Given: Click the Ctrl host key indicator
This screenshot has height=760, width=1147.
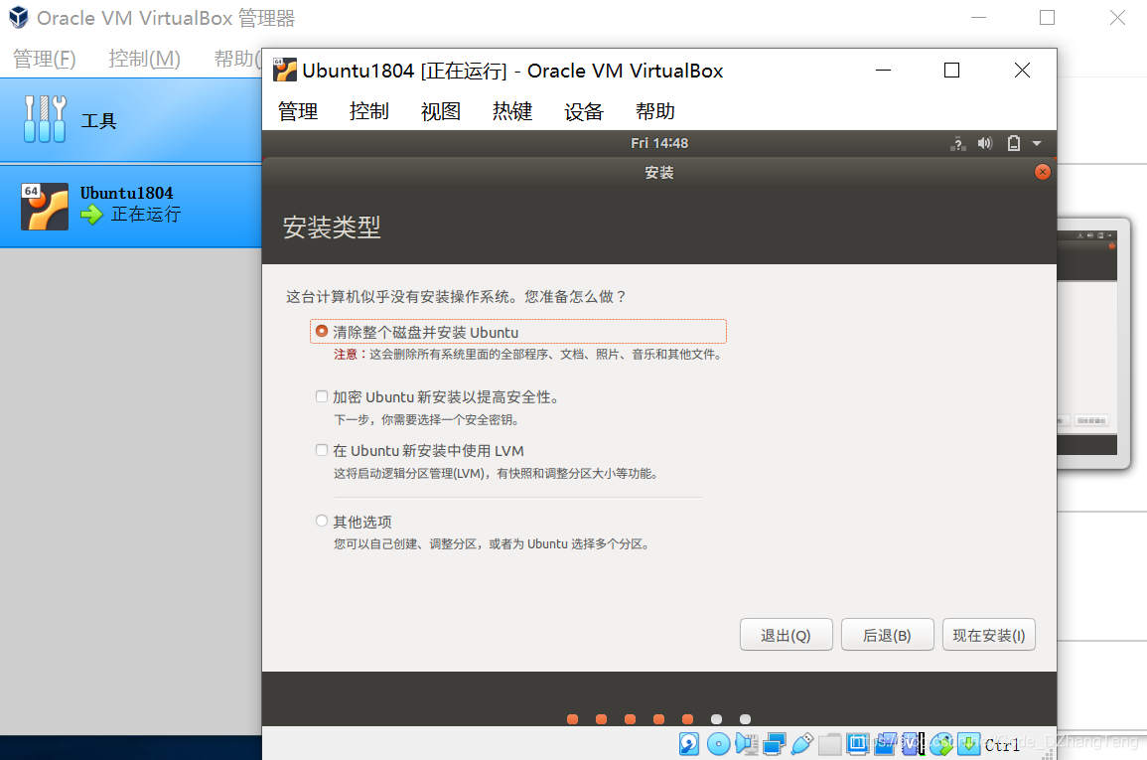Looking at the screenshot, I should pyautogui.click(x=1002, y=745).
